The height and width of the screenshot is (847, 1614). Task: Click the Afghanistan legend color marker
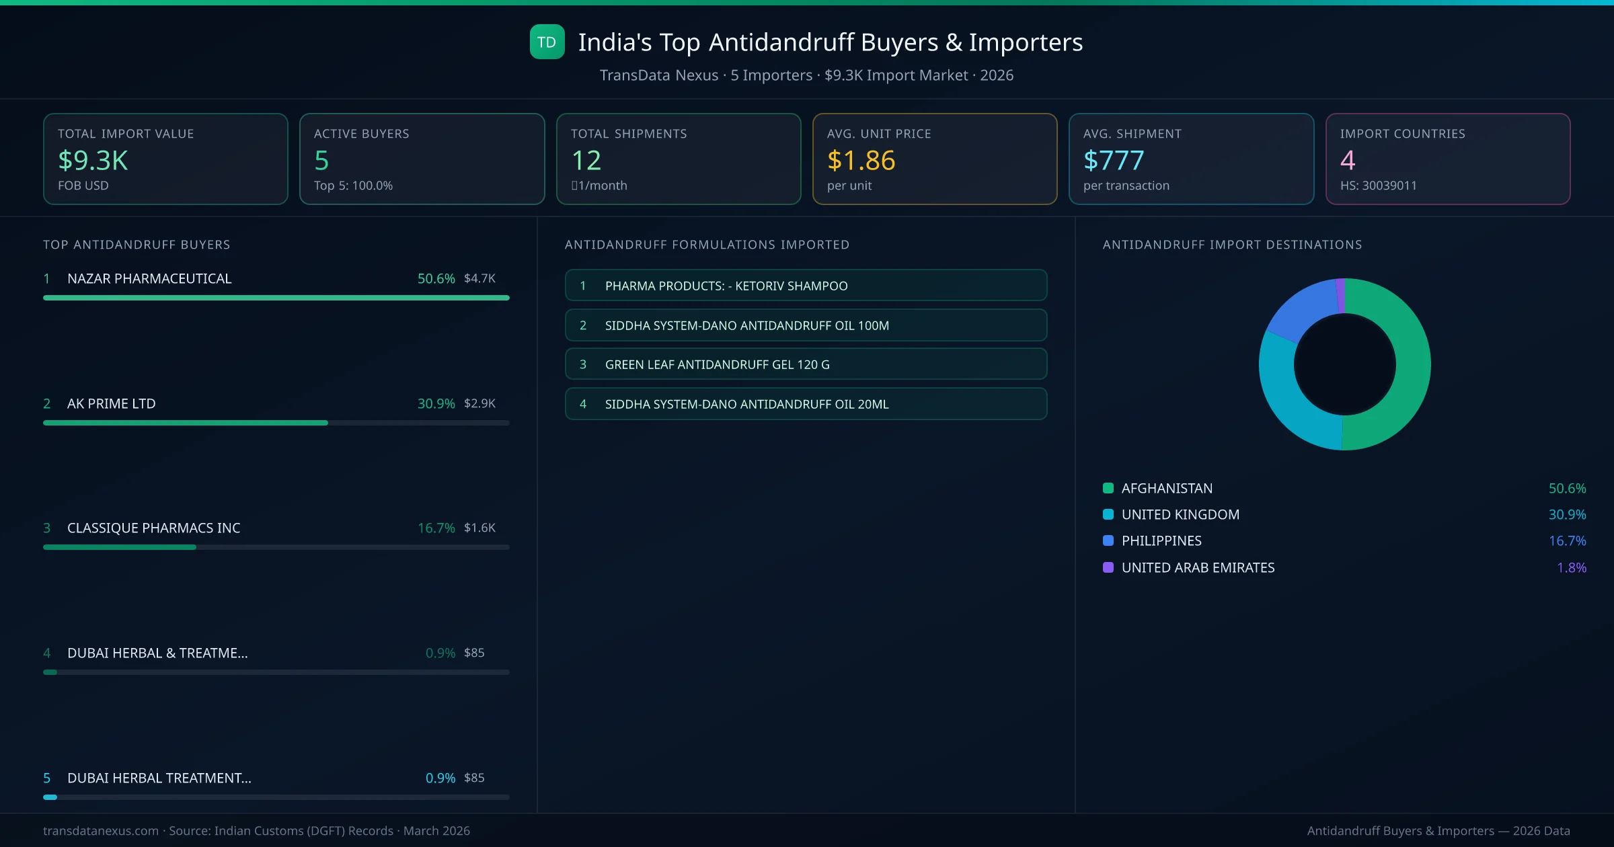[x=1108, y=488]
